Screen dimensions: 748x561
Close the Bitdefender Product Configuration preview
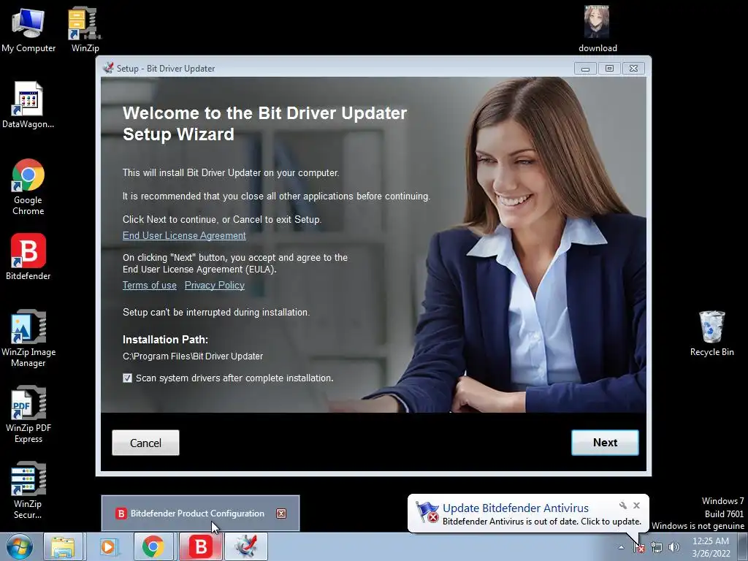pyautogui.click(x=281, y=514)
